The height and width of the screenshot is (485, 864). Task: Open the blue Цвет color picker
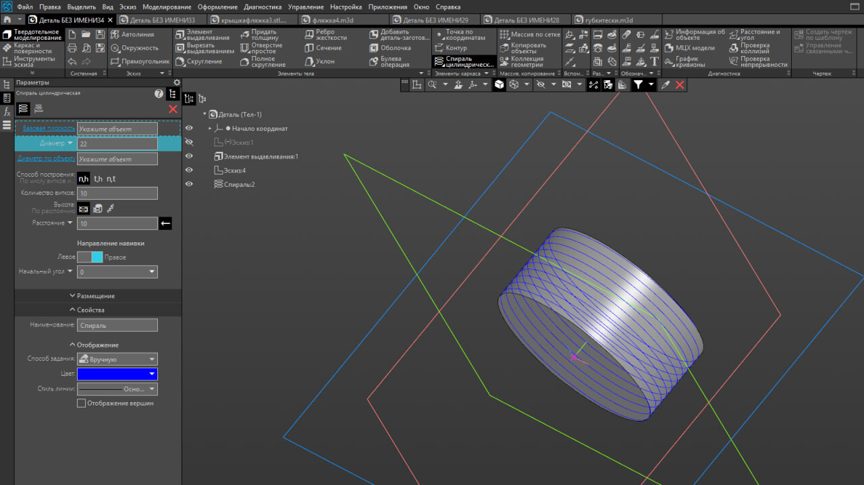(x=117, y=374)
